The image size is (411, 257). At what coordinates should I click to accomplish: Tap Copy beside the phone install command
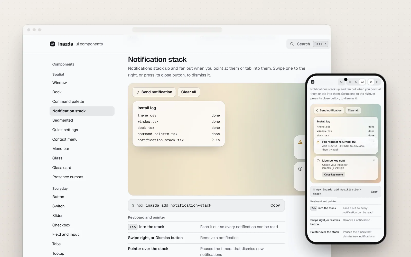(374, 192)
